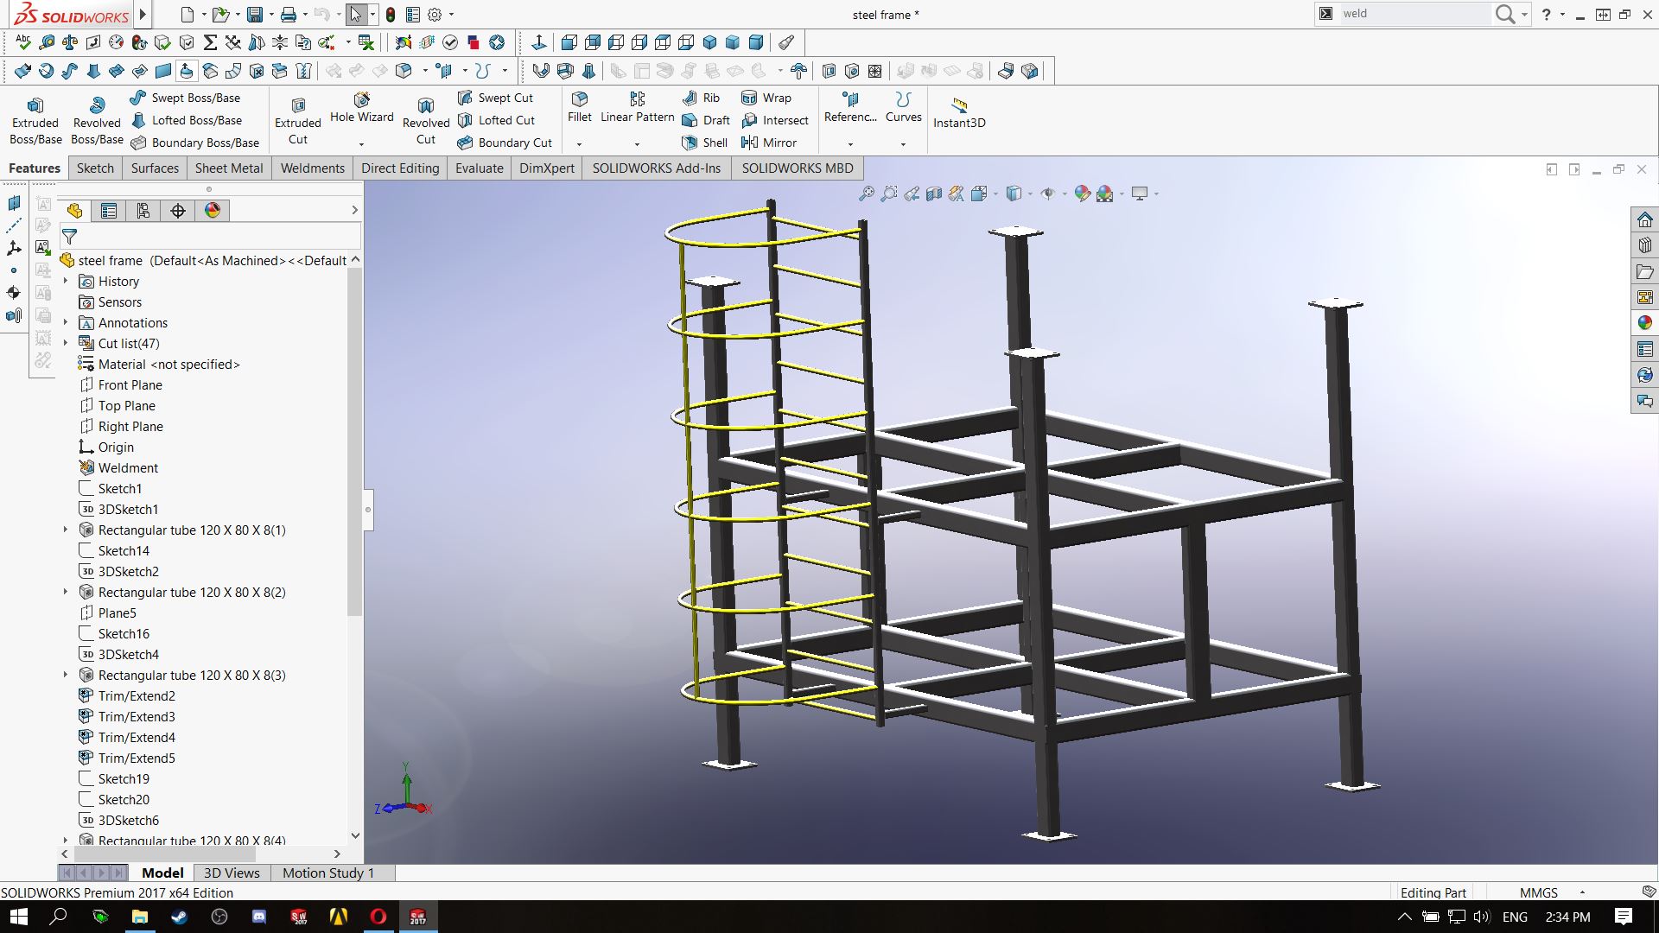
Task: Open the DisplayManager color ball tab
Action: point(213,211)
